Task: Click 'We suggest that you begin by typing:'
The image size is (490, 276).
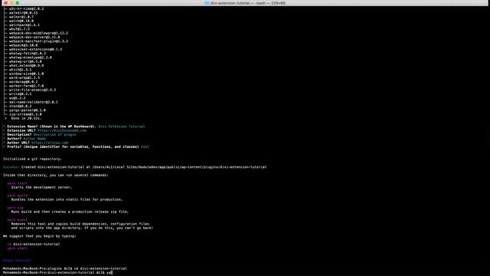Action: tap(39, 237)
